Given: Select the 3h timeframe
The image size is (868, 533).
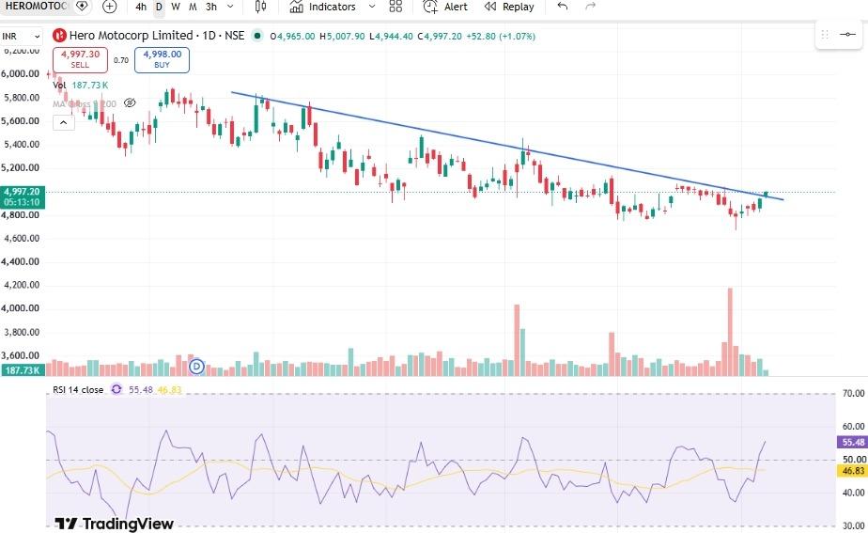Looking at the screenshot, I should (x=211, y=7).
